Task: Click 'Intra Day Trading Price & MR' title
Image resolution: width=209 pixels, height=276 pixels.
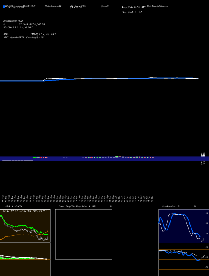Action: (77, 207)
